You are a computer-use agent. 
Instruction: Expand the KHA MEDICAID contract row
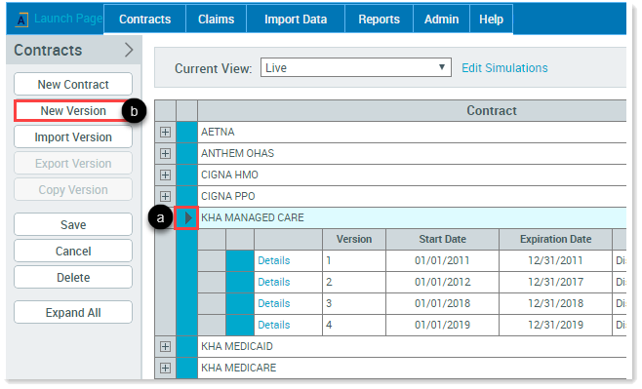(165, 346)
